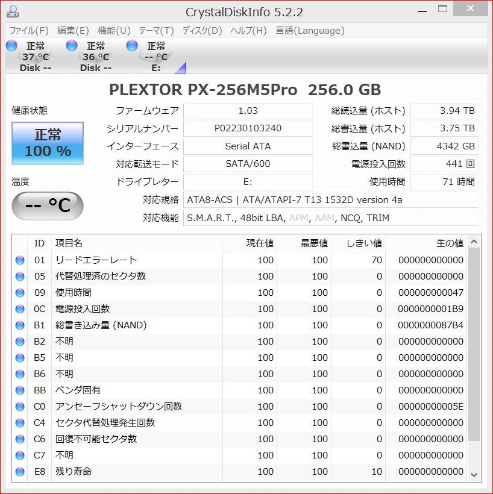Open the 編集(E) menu
493x494 pixels.
click(x=73, y=31)
